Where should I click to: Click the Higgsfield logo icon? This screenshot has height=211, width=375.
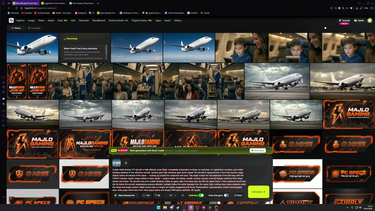click(11, 20)
